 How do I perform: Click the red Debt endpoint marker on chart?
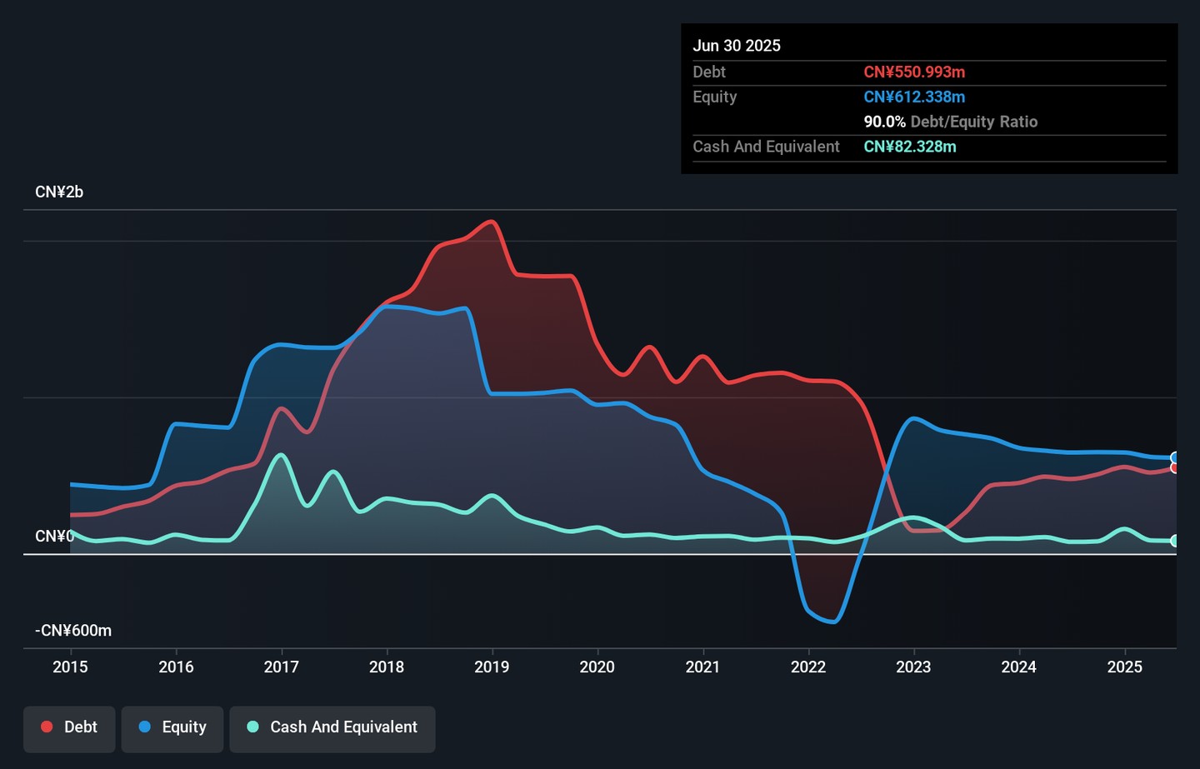pos(1175,468)
